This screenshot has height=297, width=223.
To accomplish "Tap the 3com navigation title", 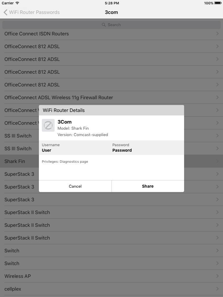I will (111, 12).
